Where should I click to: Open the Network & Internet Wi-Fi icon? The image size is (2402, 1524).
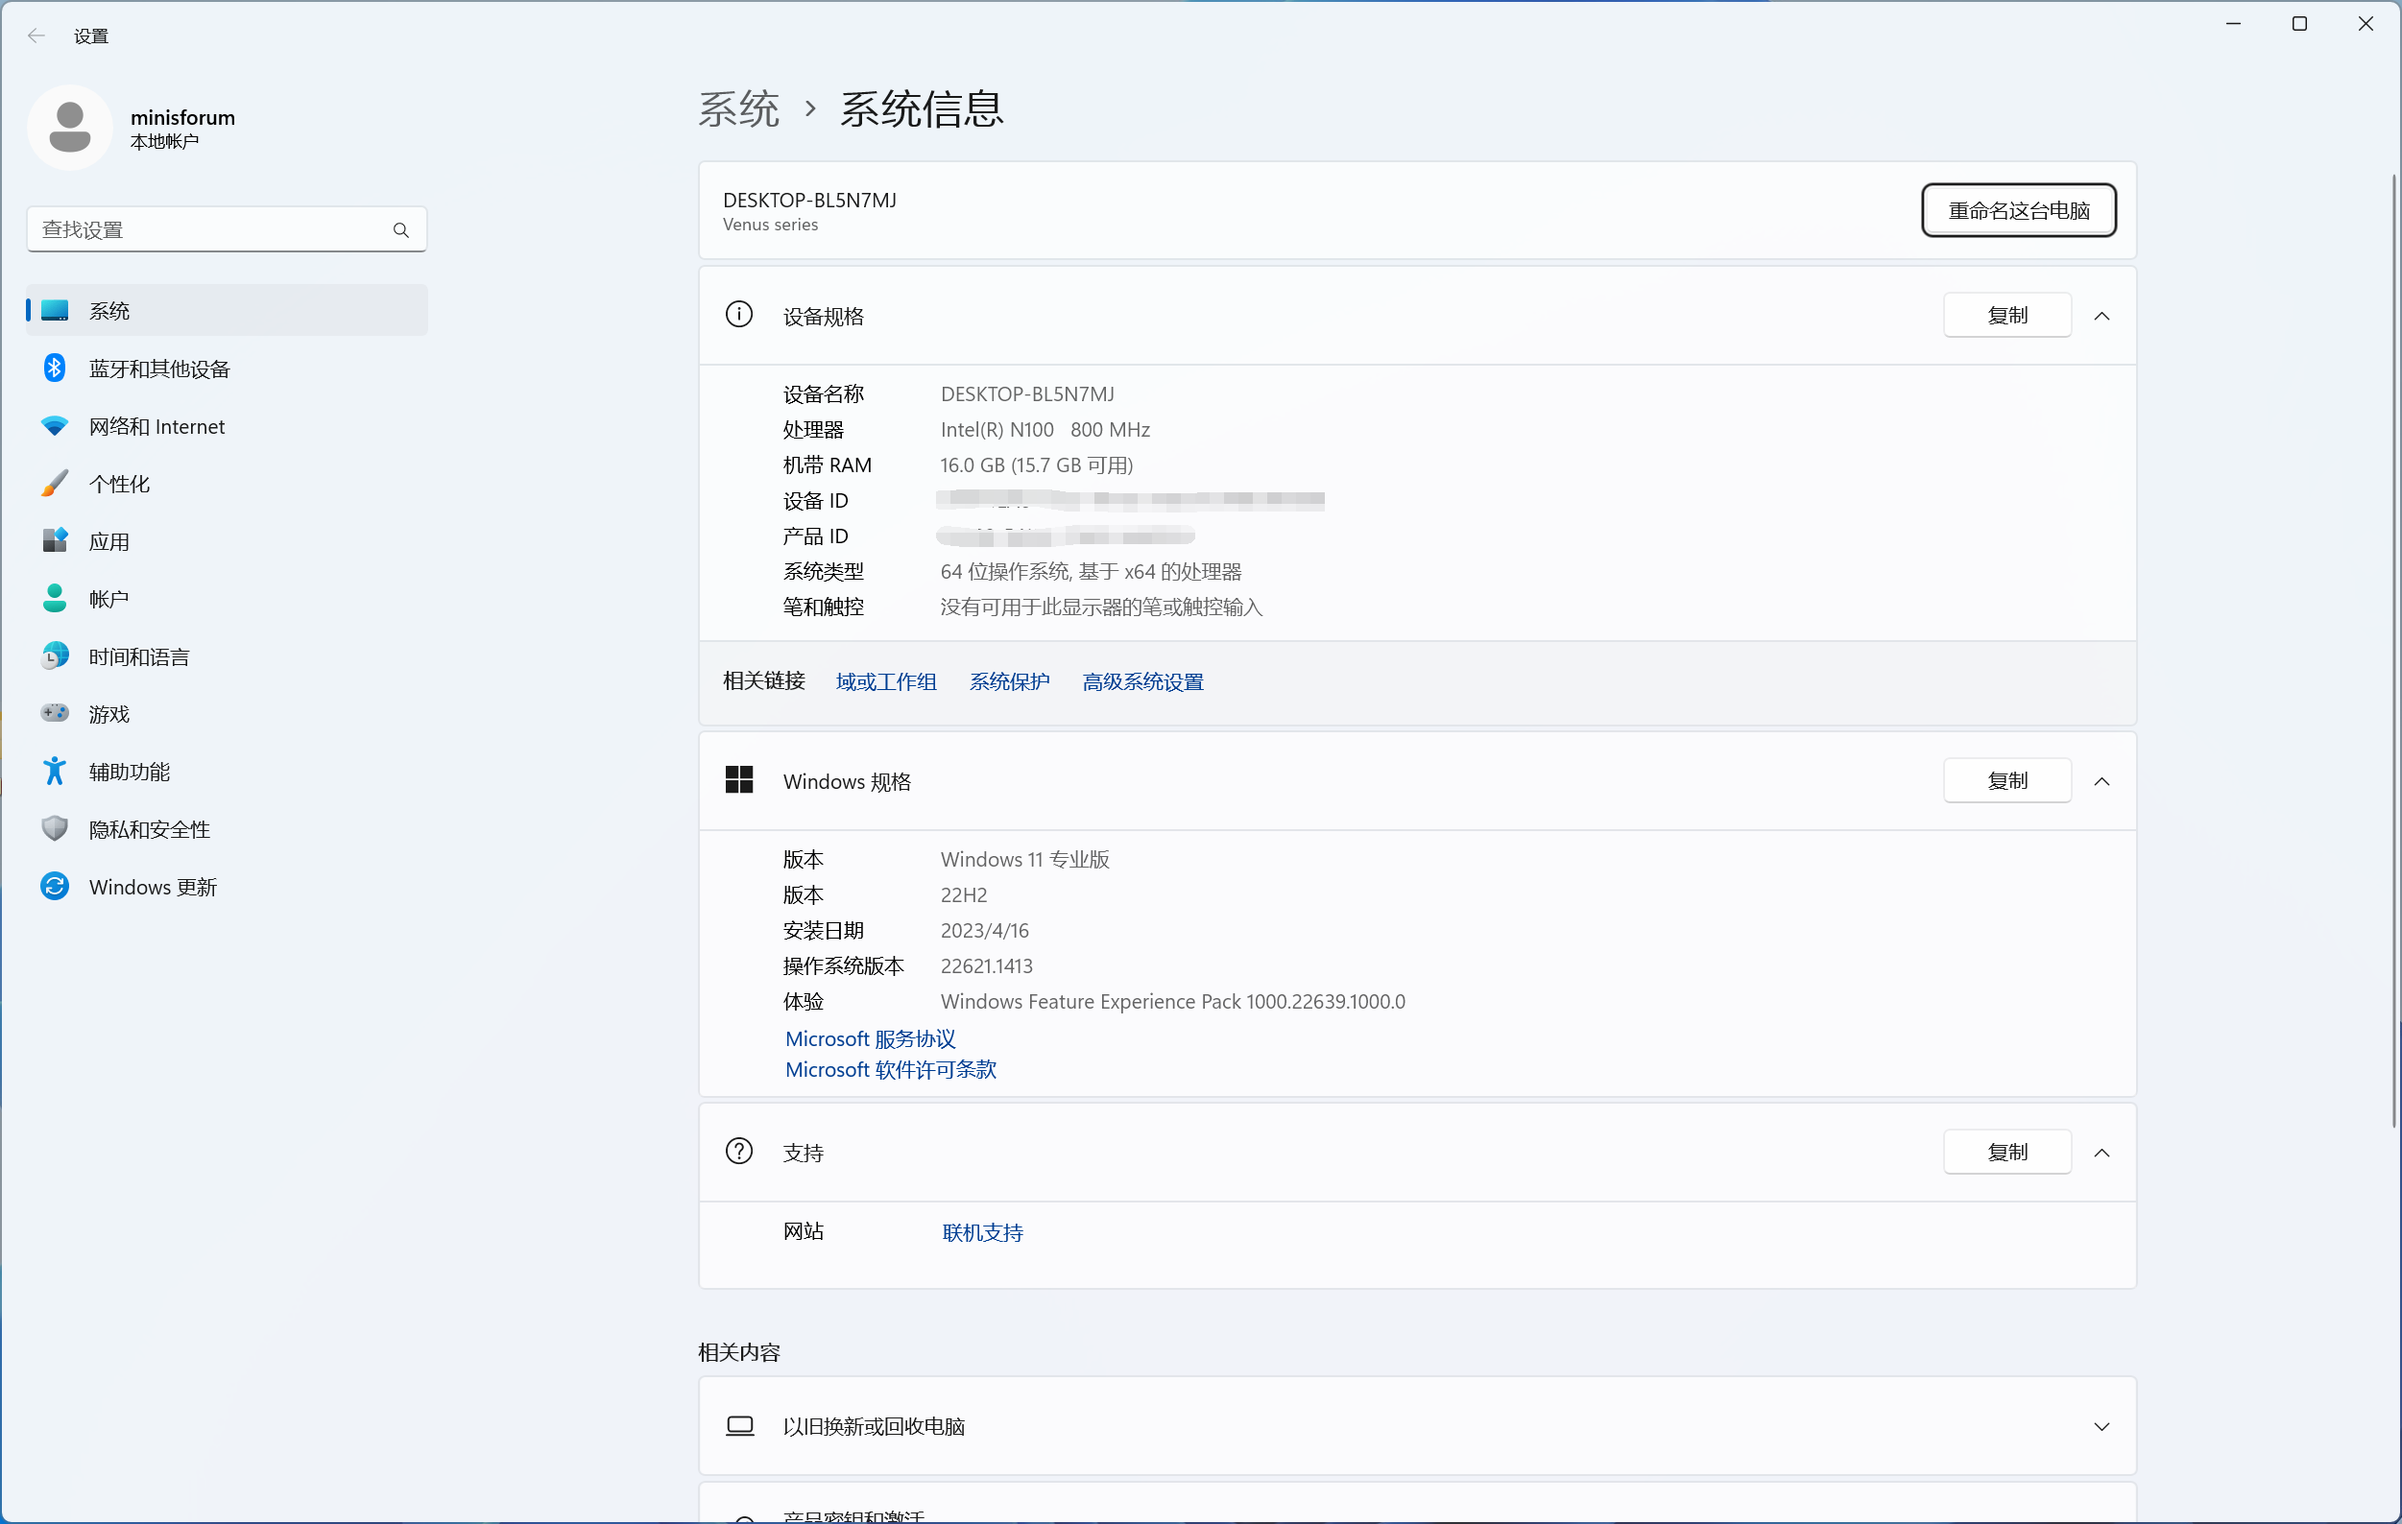(55, 426)
